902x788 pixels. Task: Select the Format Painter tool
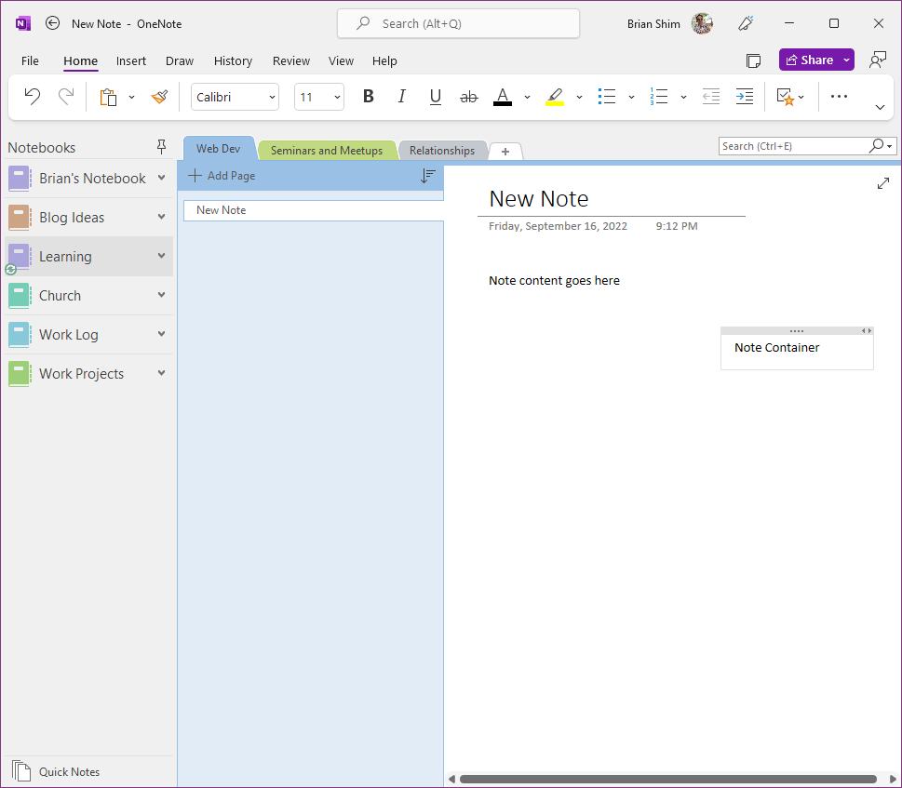point(158,96)
